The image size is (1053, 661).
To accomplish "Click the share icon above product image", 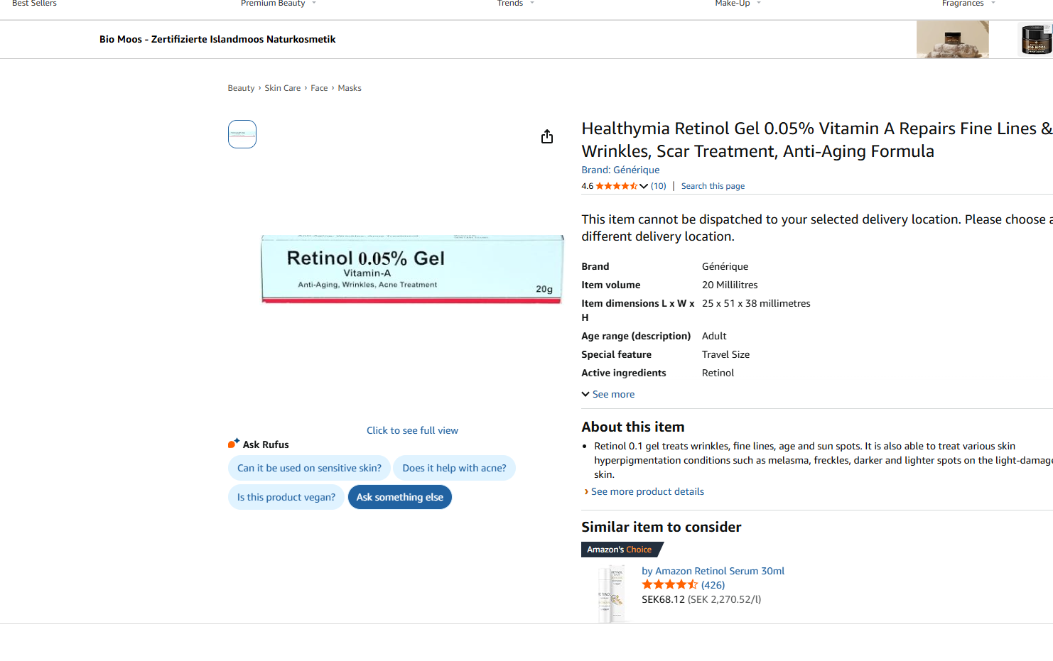I will (x=546, y=136).
